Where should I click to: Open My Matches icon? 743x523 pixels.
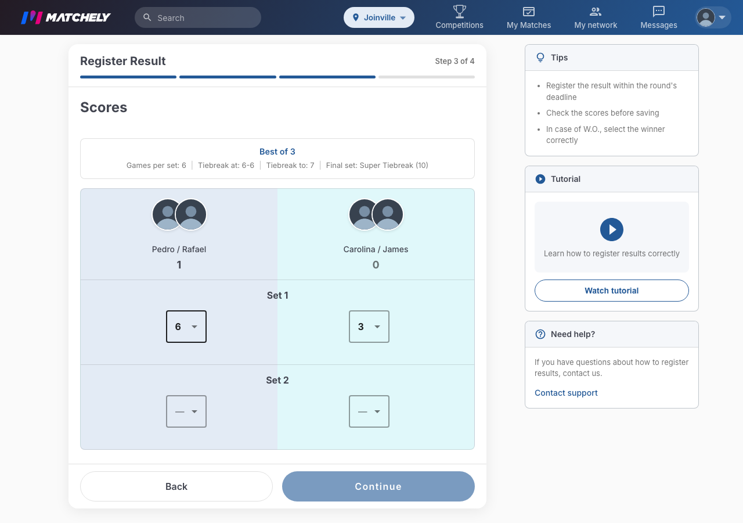tap(529, 11)
